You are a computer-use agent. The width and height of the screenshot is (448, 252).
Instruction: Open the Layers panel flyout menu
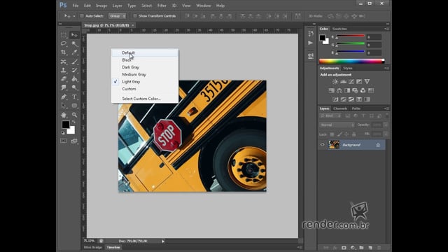[x=386, y=108]
